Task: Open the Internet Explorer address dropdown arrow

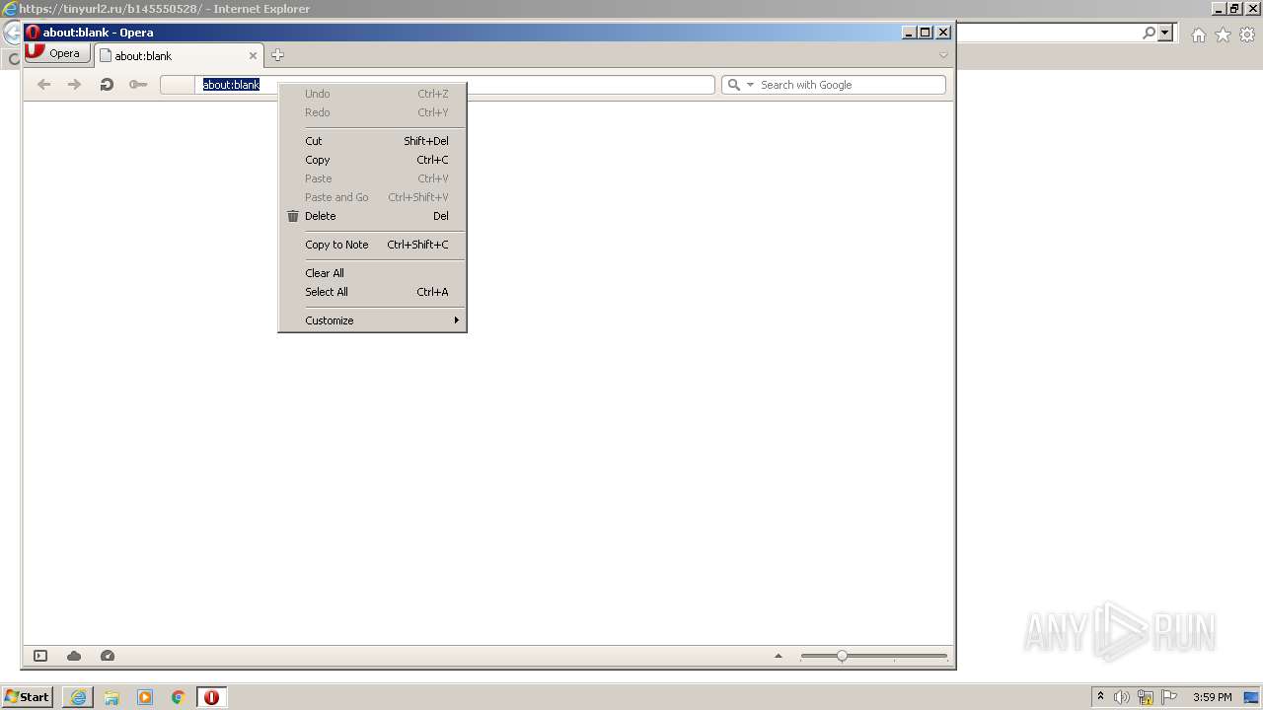Action: point(1165,33)
